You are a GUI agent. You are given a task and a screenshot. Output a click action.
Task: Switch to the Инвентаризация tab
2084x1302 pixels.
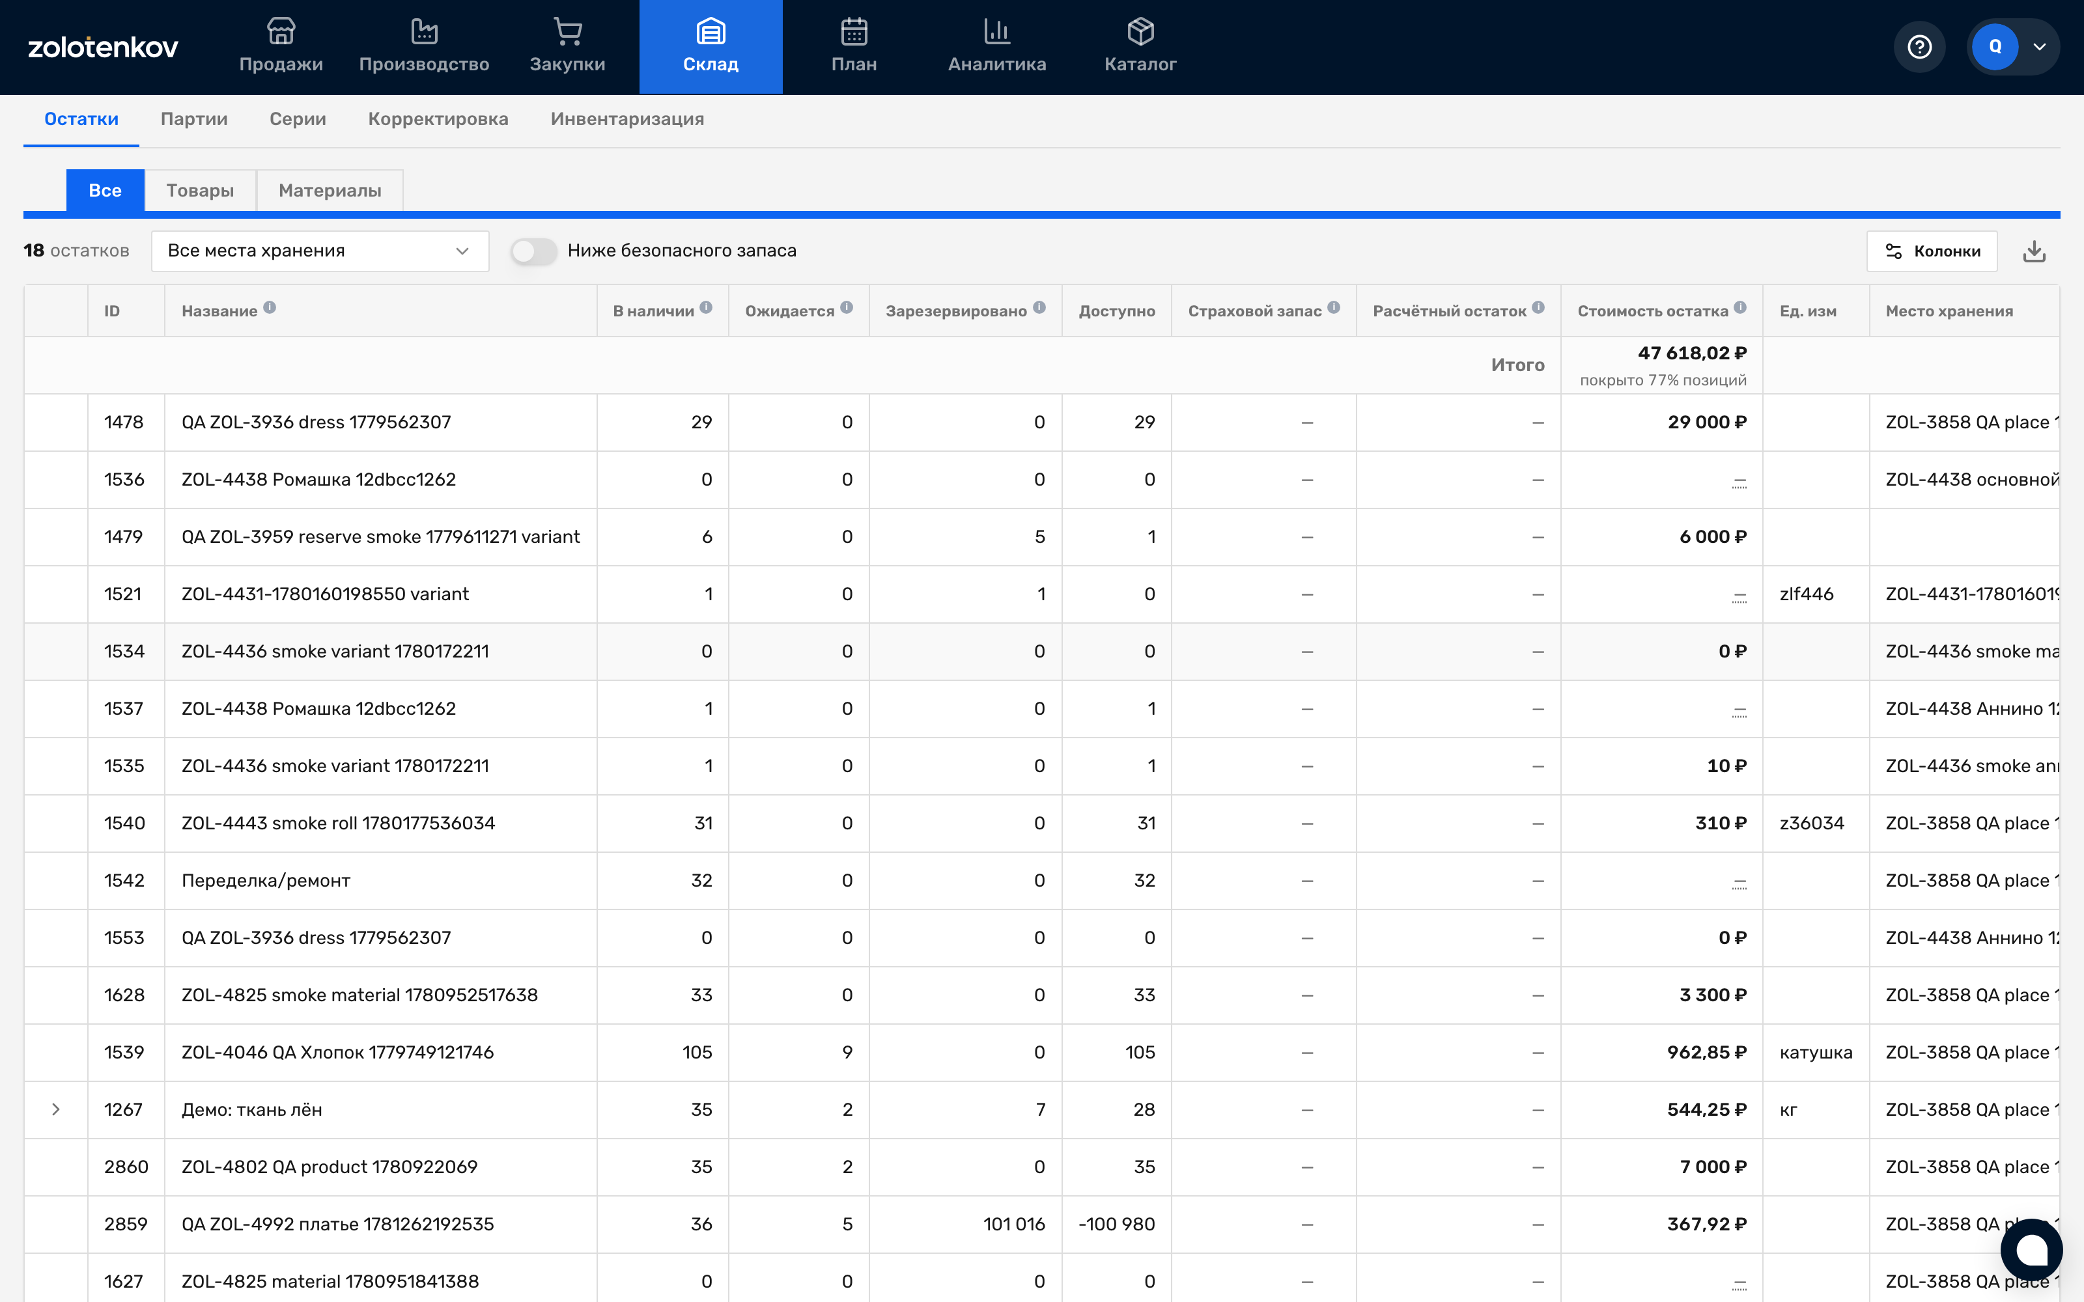click(x=627, y=119)
